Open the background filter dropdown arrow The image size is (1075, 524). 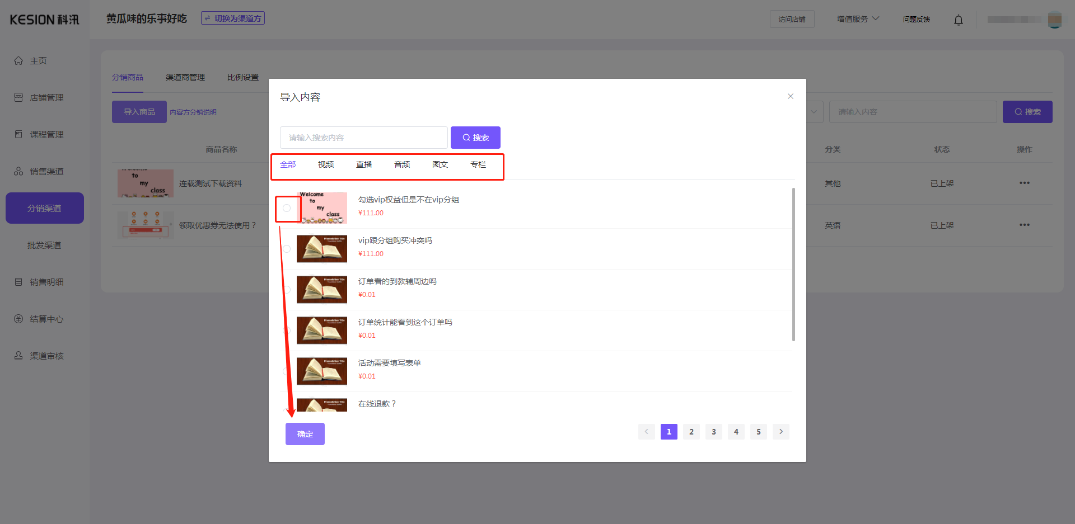click(814, 112)
